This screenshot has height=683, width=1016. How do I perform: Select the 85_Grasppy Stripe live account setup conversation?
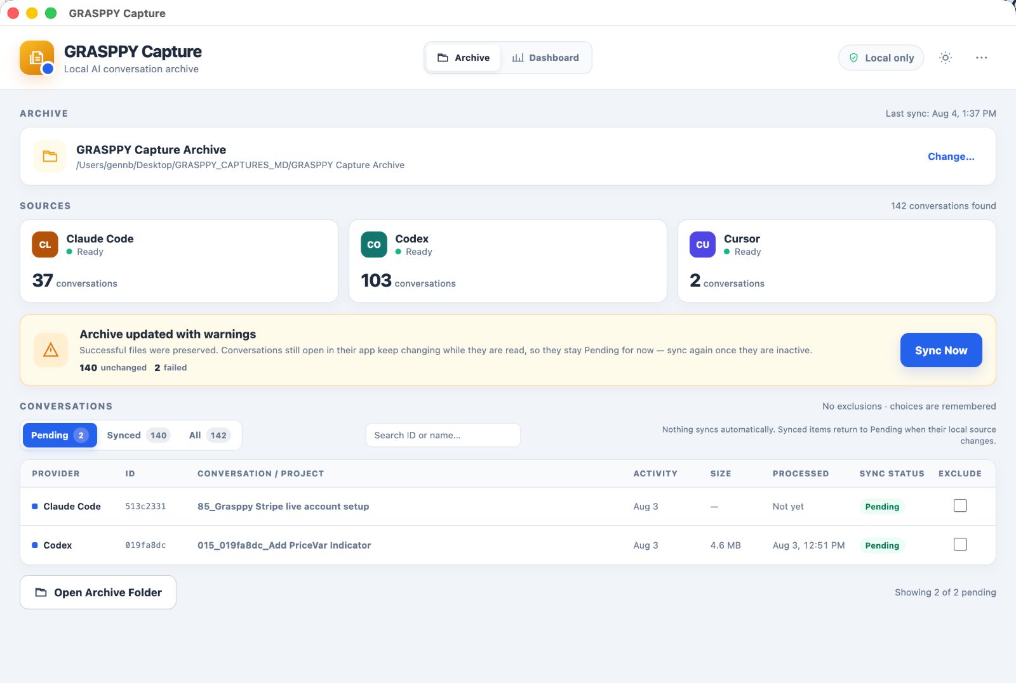283,507
